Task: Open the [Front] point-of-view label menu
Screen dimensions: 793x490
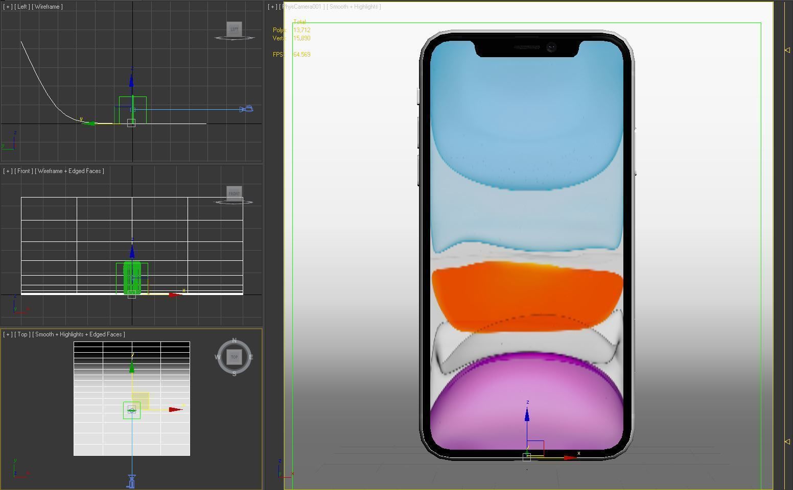Action: click(24, 171)
